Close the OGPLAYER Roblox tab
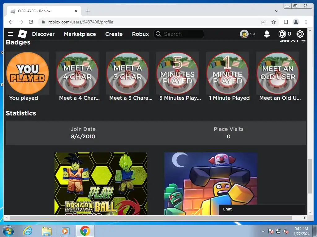Screen dimensions: 317x237 tap(76, 11)
